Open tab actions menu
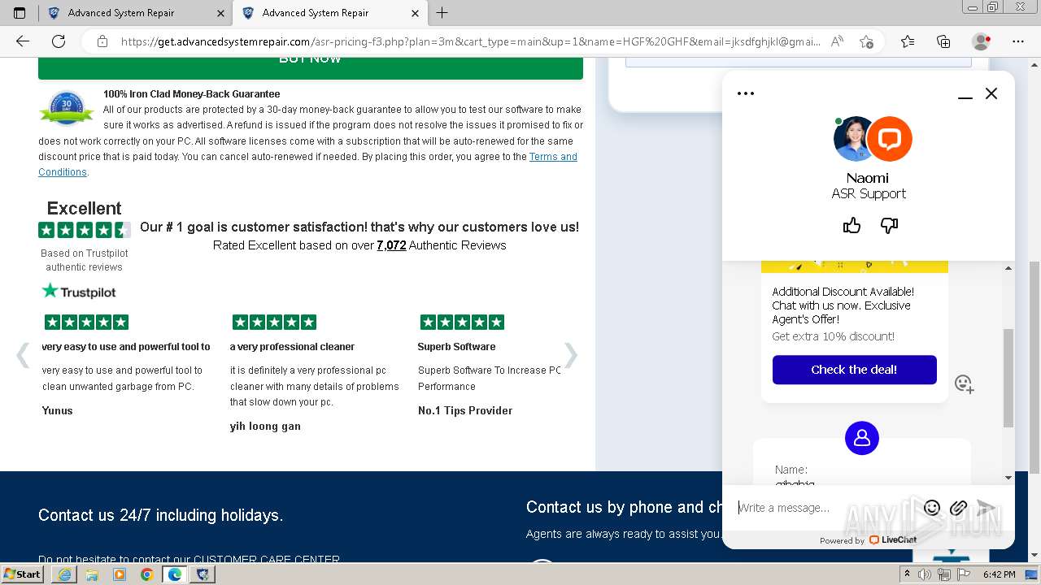Viewport: 1041px width, 585px height. click(x=20, y=13)
